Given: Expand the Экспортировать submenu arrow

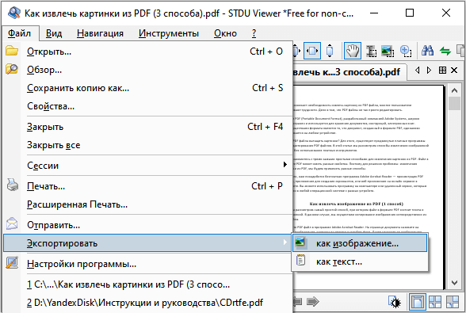Looking at the screenshot, I should coord(285,242).
